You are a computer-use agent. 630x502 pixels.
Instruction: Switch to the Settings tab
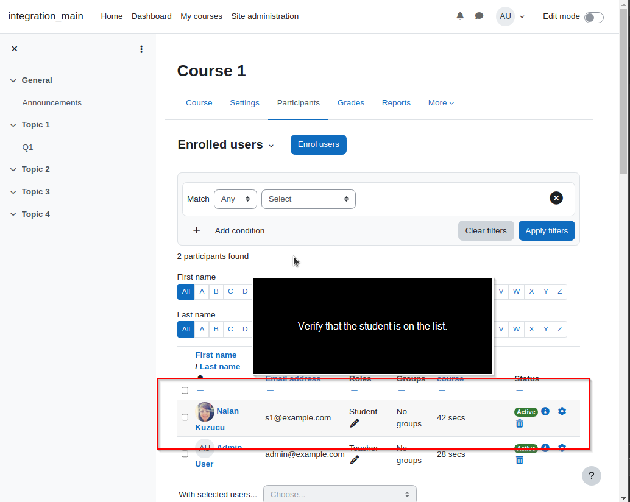(x=245, y=103)
